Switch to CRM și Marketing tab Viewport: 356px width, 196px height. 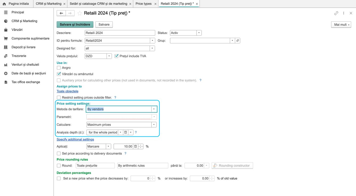click(x=49, y=4)
